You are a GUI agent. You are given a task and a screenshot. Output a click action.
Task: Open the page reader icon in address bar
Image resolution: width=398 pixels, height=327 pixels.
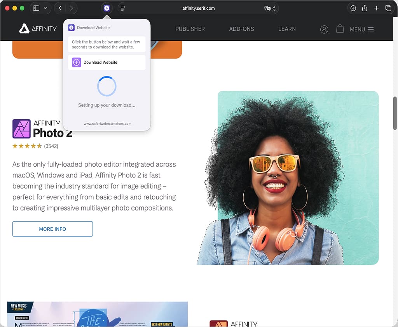tap(123, 8)
